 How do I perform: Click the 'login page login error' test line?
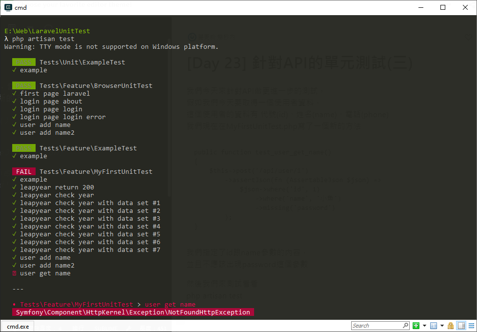62,117
